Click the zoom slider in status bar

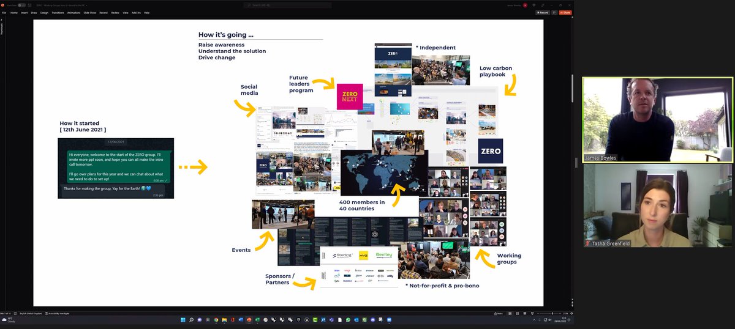click(x=549, y=314)
